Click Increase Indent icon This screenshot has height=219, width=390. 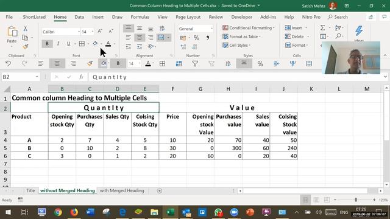point(140,46)
